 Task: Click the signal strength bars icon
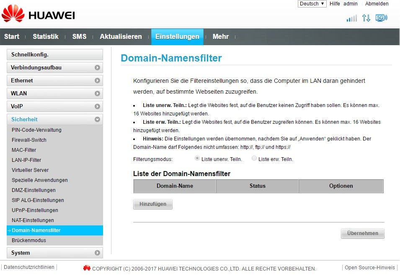pyautogui.click(x=351, y=18)
